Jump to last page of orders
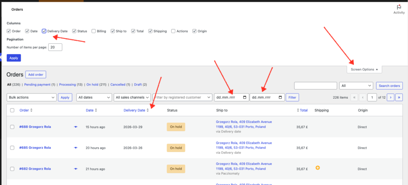 pyautogui.click(x=399, y=97)
